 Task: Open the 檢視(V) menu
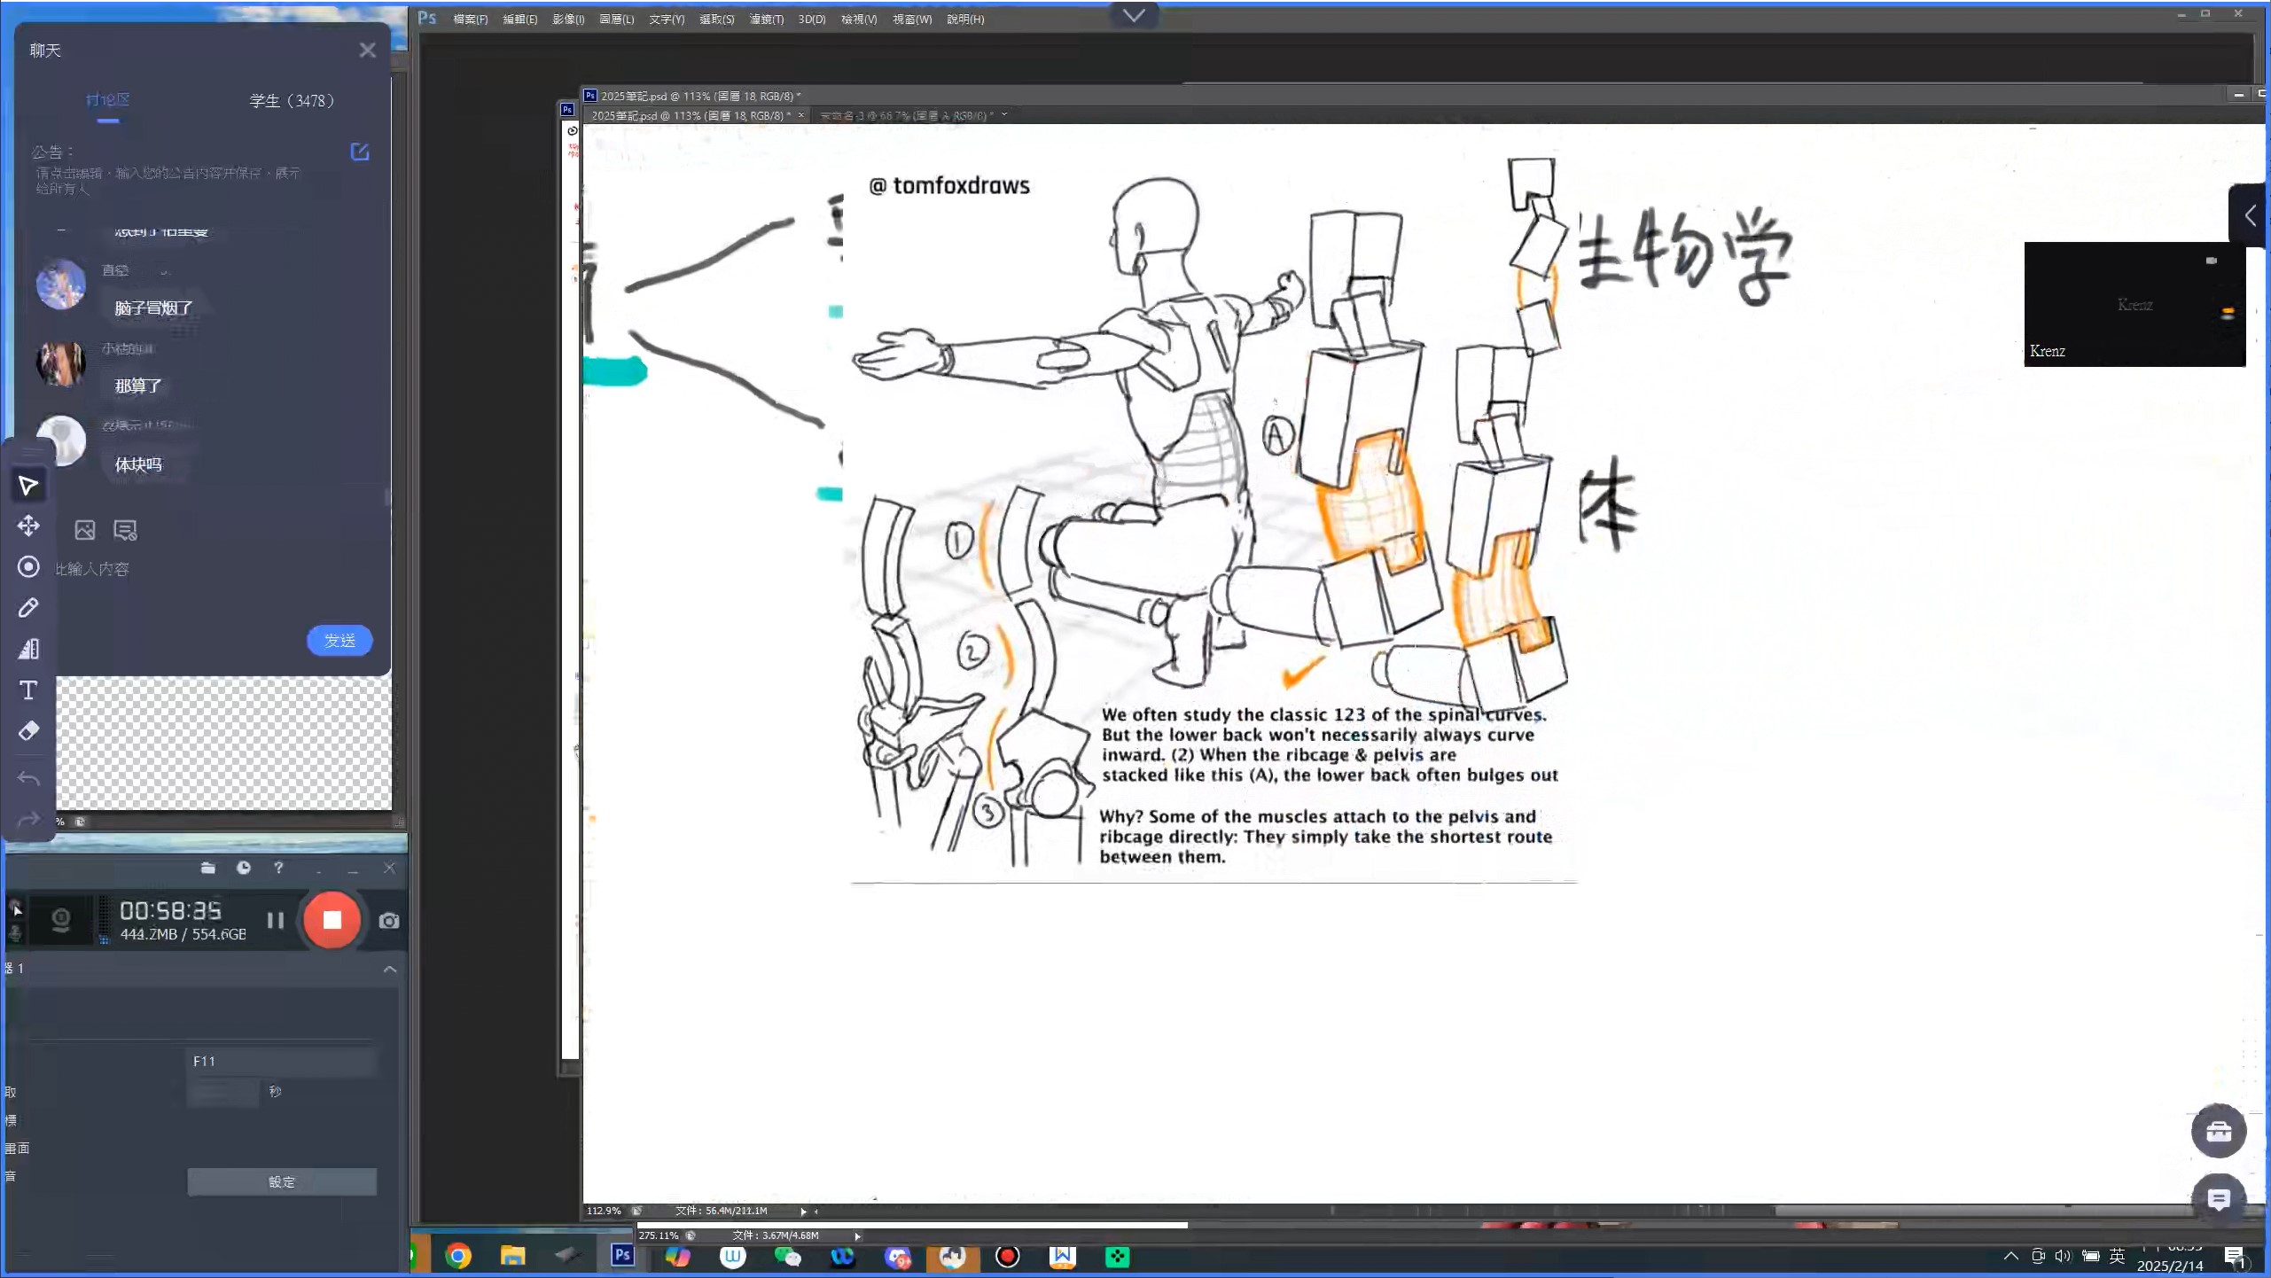click(x=859, y=19)
